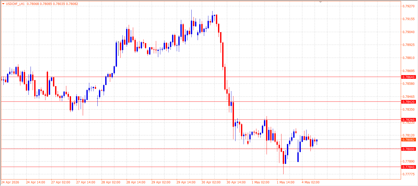Click the USDCHF_i,H1 chart title
This screenshot has width=418, height=186.
tap(15, 4)
